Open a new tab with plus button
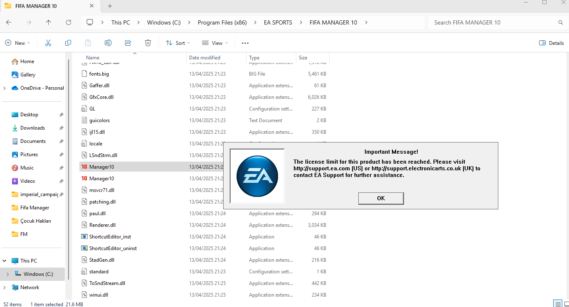Viewport: 569px width, 307px height. tap(110, 6)
